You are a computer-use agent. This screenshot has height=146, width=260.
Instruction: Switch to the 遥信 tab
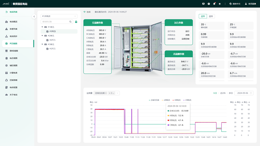(211, 16)
